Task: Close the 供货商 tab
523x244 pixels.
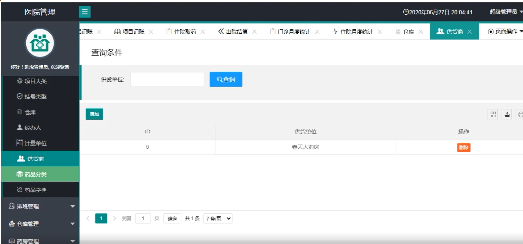Action: point(469,32)
